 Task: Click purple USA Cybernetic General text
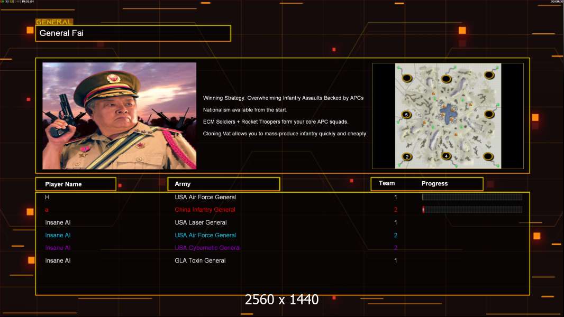tap(207, 248)
